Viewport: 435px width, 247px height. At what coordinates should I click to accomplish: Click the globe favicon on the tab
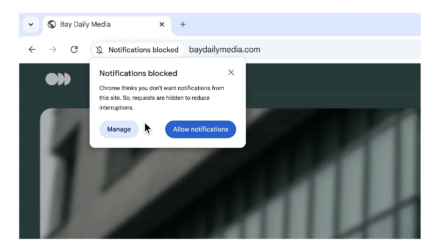[52, 24]
